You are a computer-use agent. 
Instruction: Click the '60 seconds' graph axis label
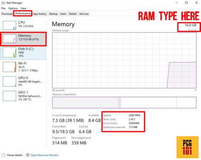pyautogui.click(x=59, y=90)
